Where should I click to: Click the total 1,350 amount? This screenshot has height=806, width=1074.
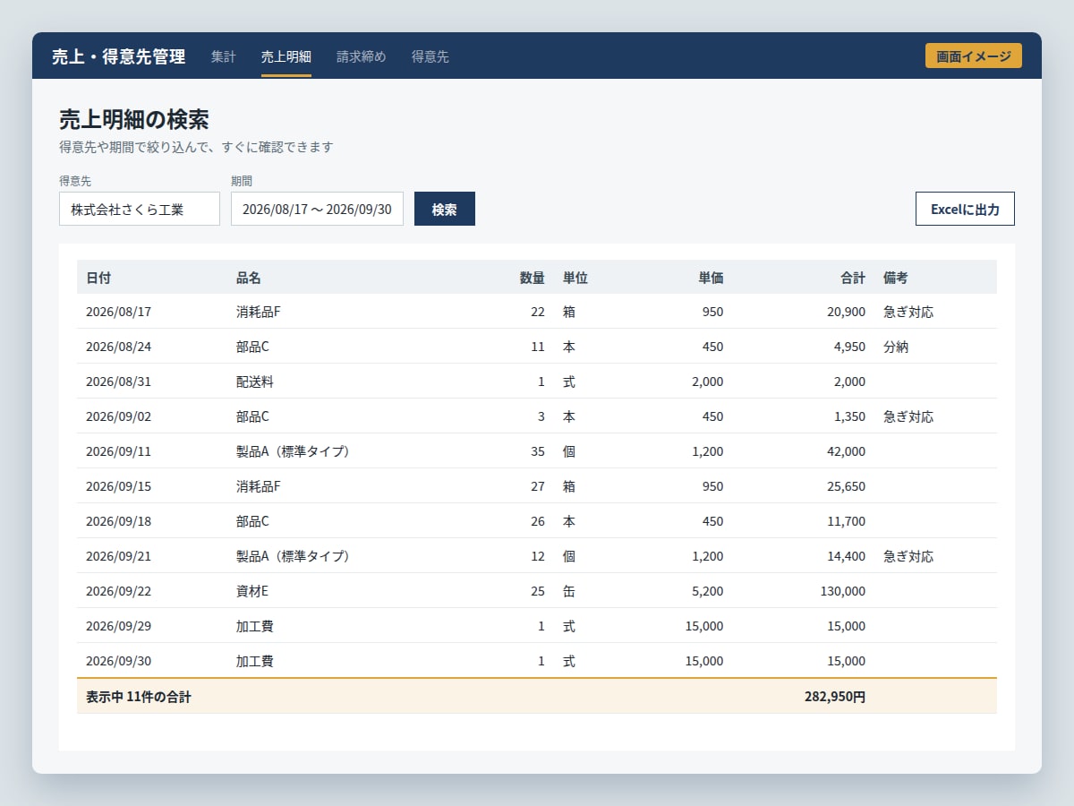click(849, 416)
